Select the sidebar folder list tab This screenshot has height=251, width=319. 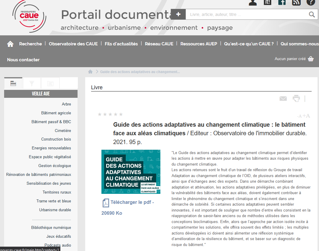50,83
